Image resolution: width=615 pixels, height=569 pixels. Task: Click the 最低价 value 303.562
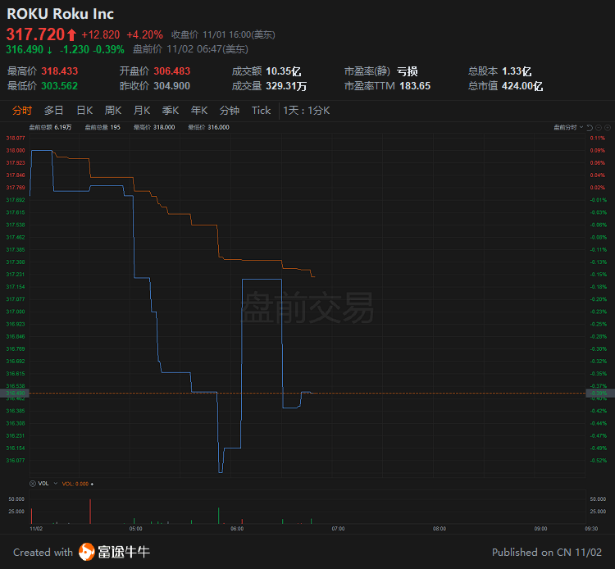(x=60, y=86)
